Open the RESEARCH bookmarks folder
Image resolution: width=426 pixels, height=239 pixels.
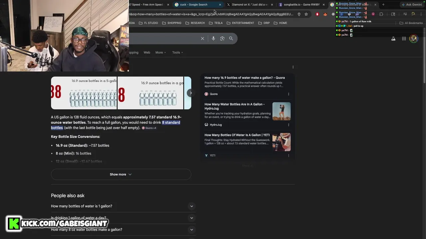tap(195, 23)
